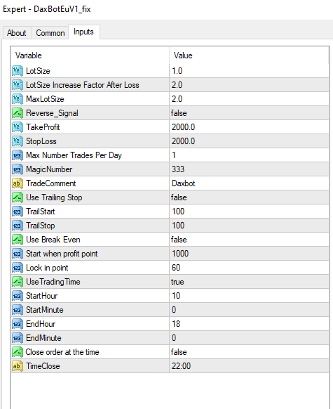Click the StartHour integer icon
This screenshot has width=333, height=409.
[17, 296]
